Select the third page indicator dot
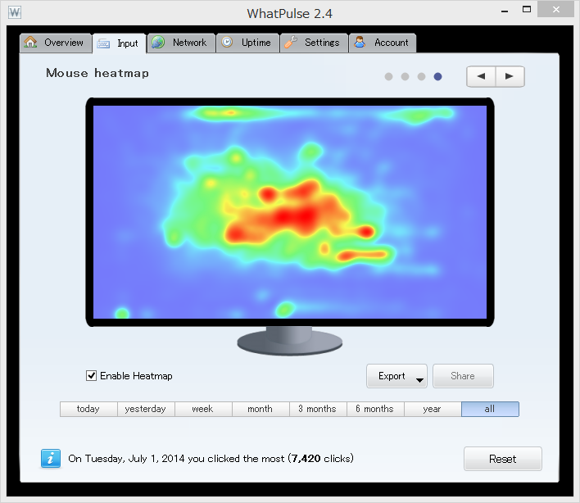The width and height of the screenshot is (580, 503). click(x=421, y=76)
